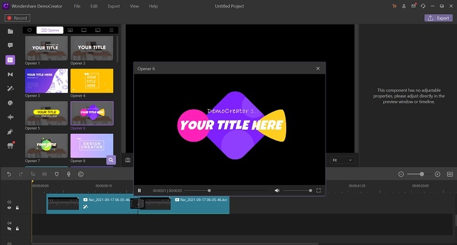Open the shopping cart icon
457x245 pixels.
pos(394,6)
